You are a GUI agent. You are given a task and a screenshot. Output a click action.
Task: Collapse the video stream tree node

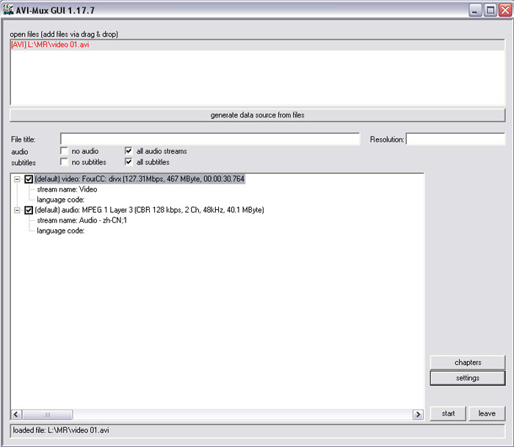point(17,179)
